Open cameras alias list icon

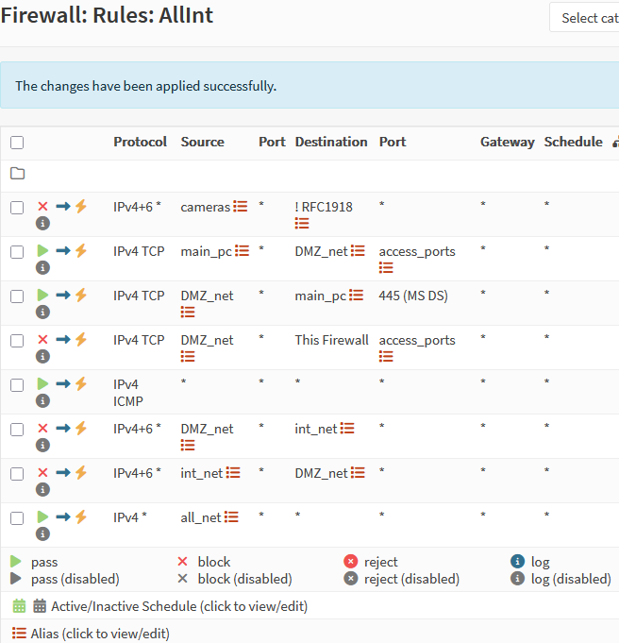pos(241,206)
